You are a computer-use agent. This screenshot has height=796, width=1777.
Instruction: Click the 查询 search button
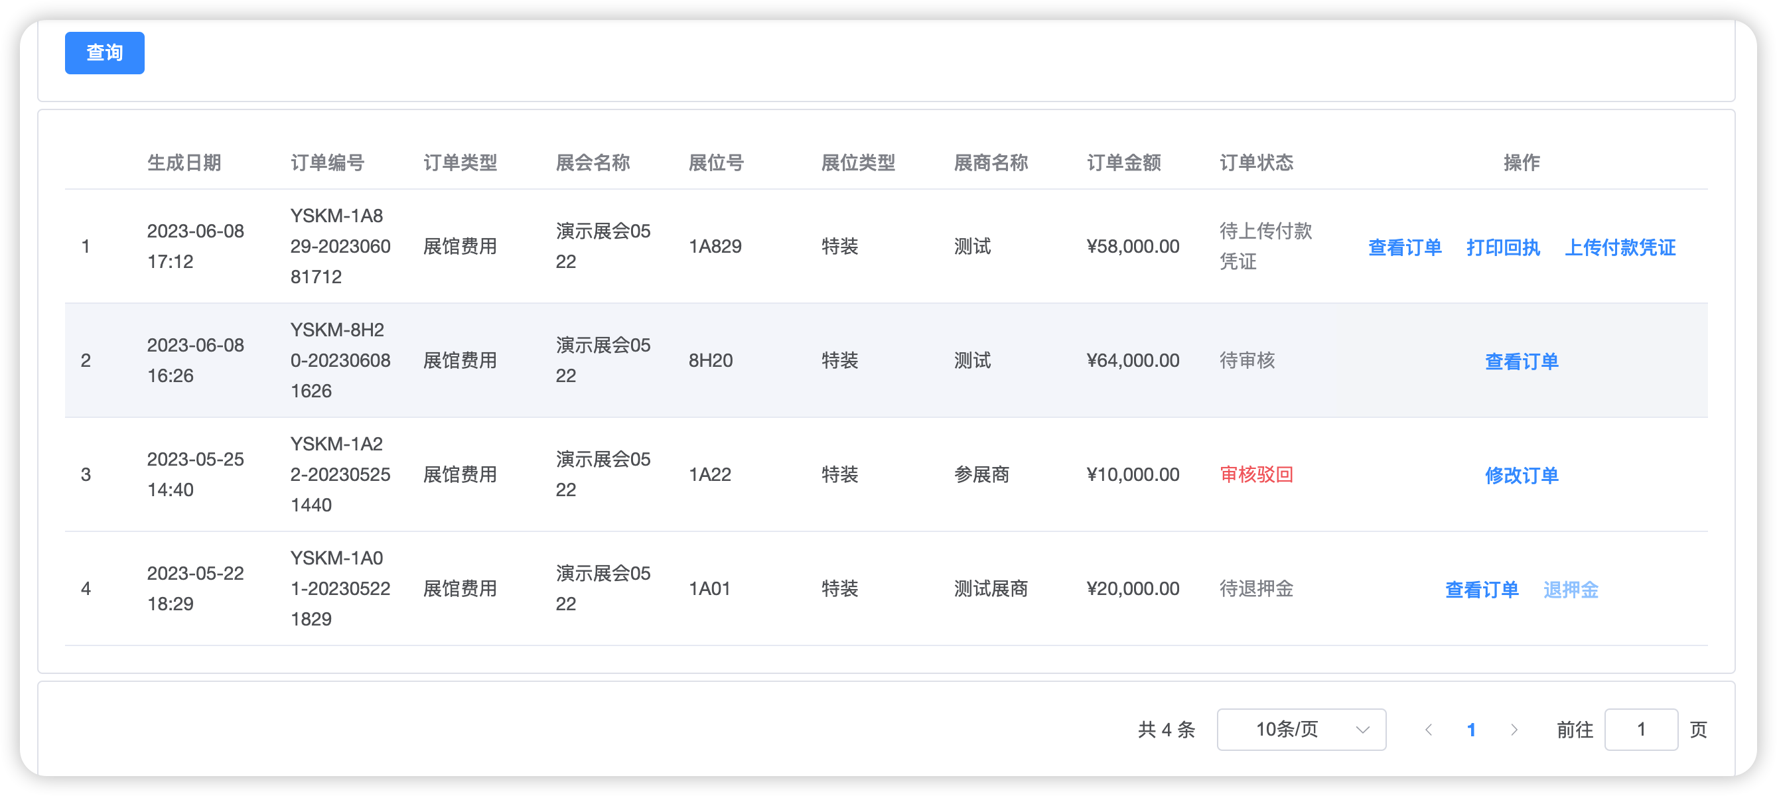tap(104, 52)
